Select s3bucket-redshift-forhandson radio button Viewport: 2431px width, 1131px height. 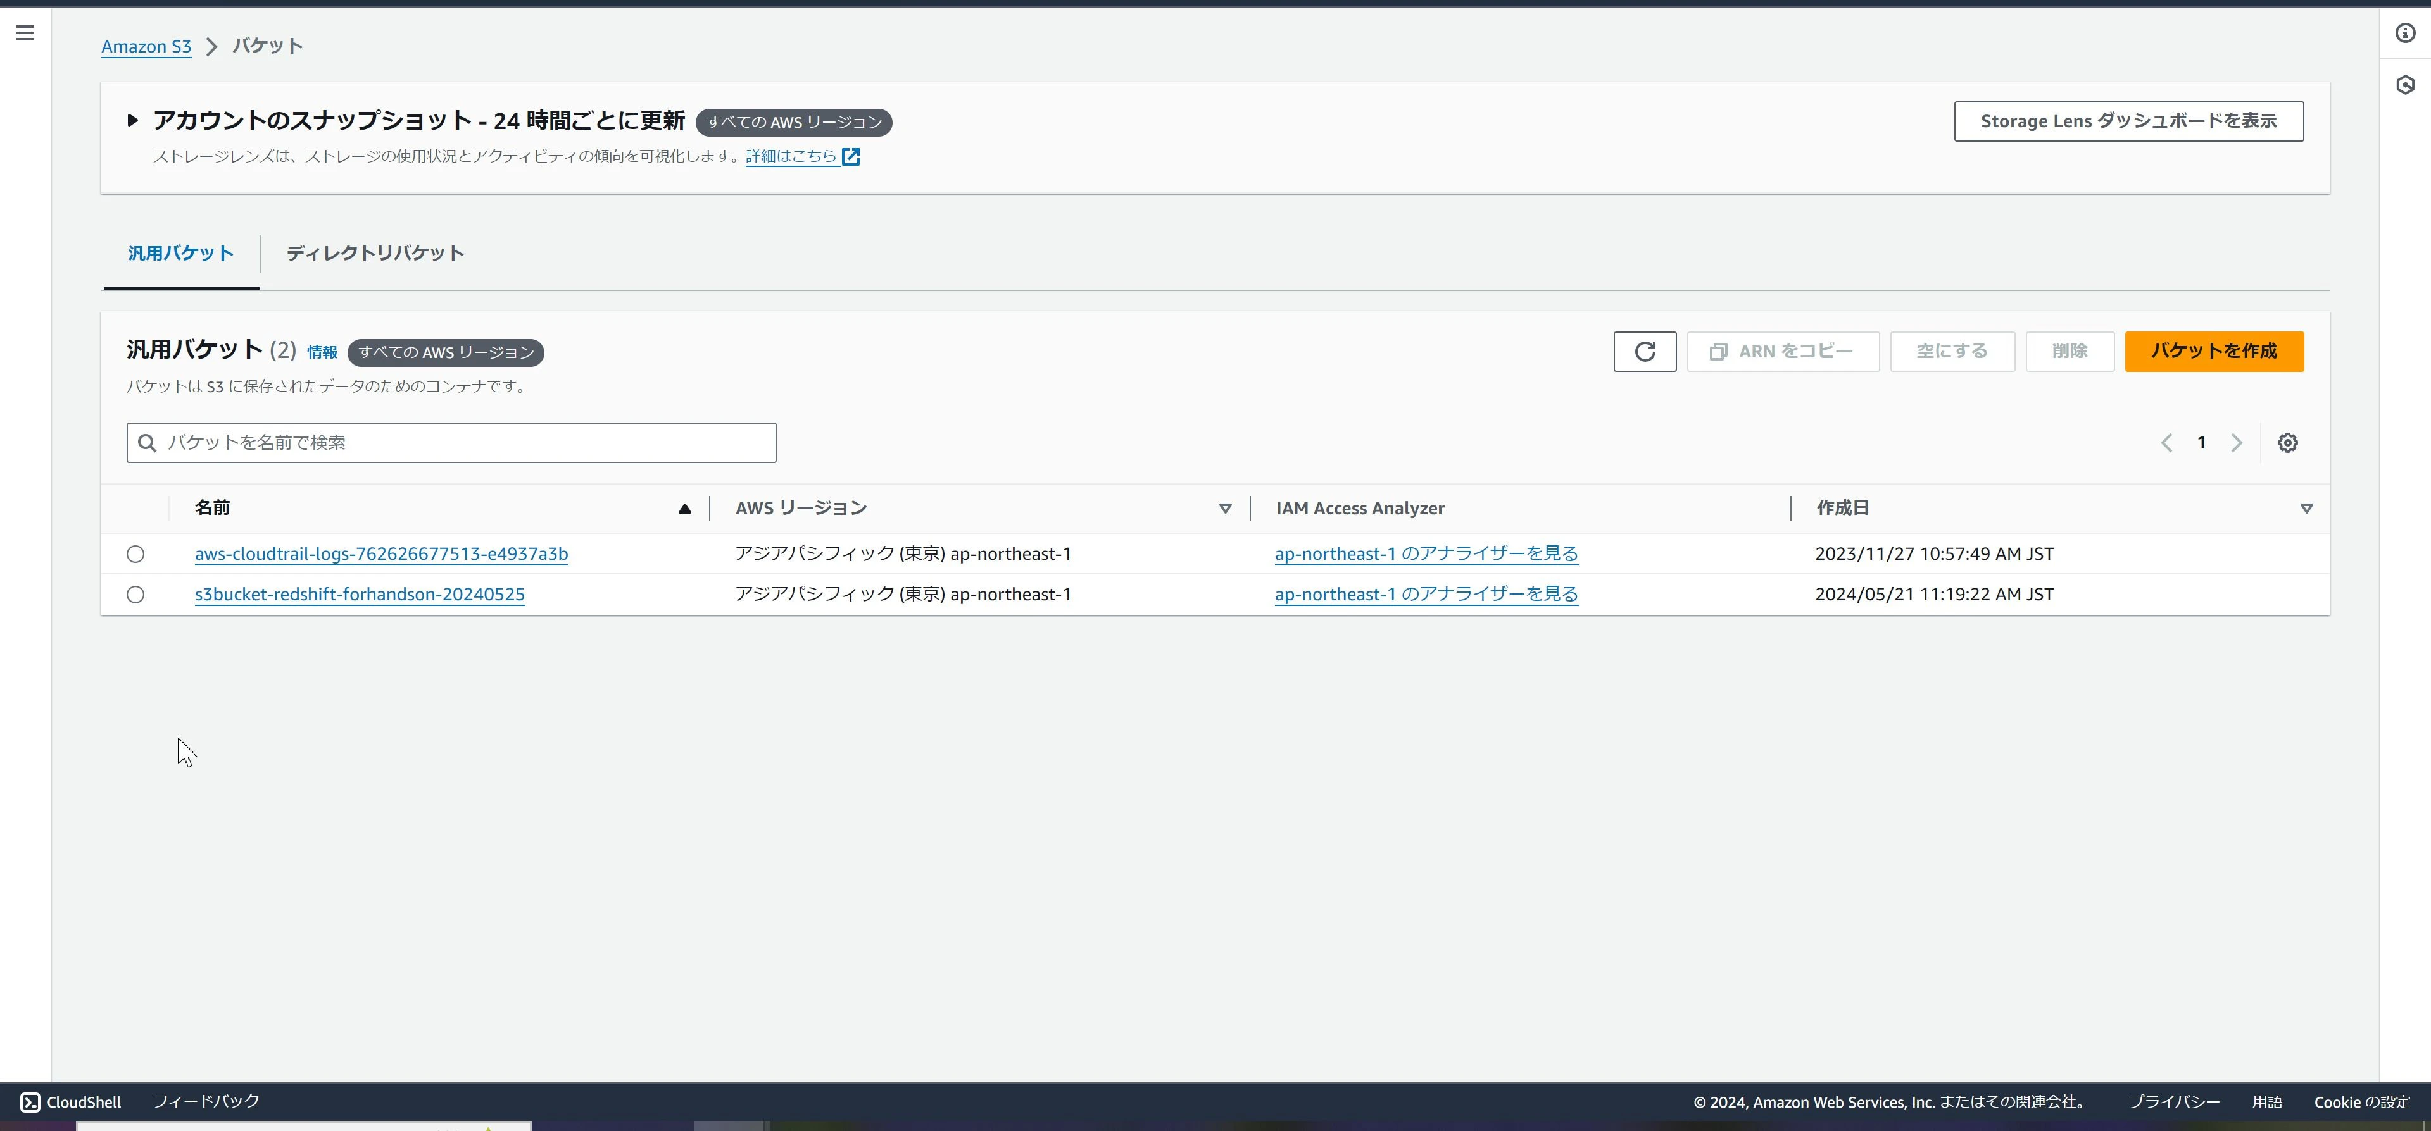(136, 595)
